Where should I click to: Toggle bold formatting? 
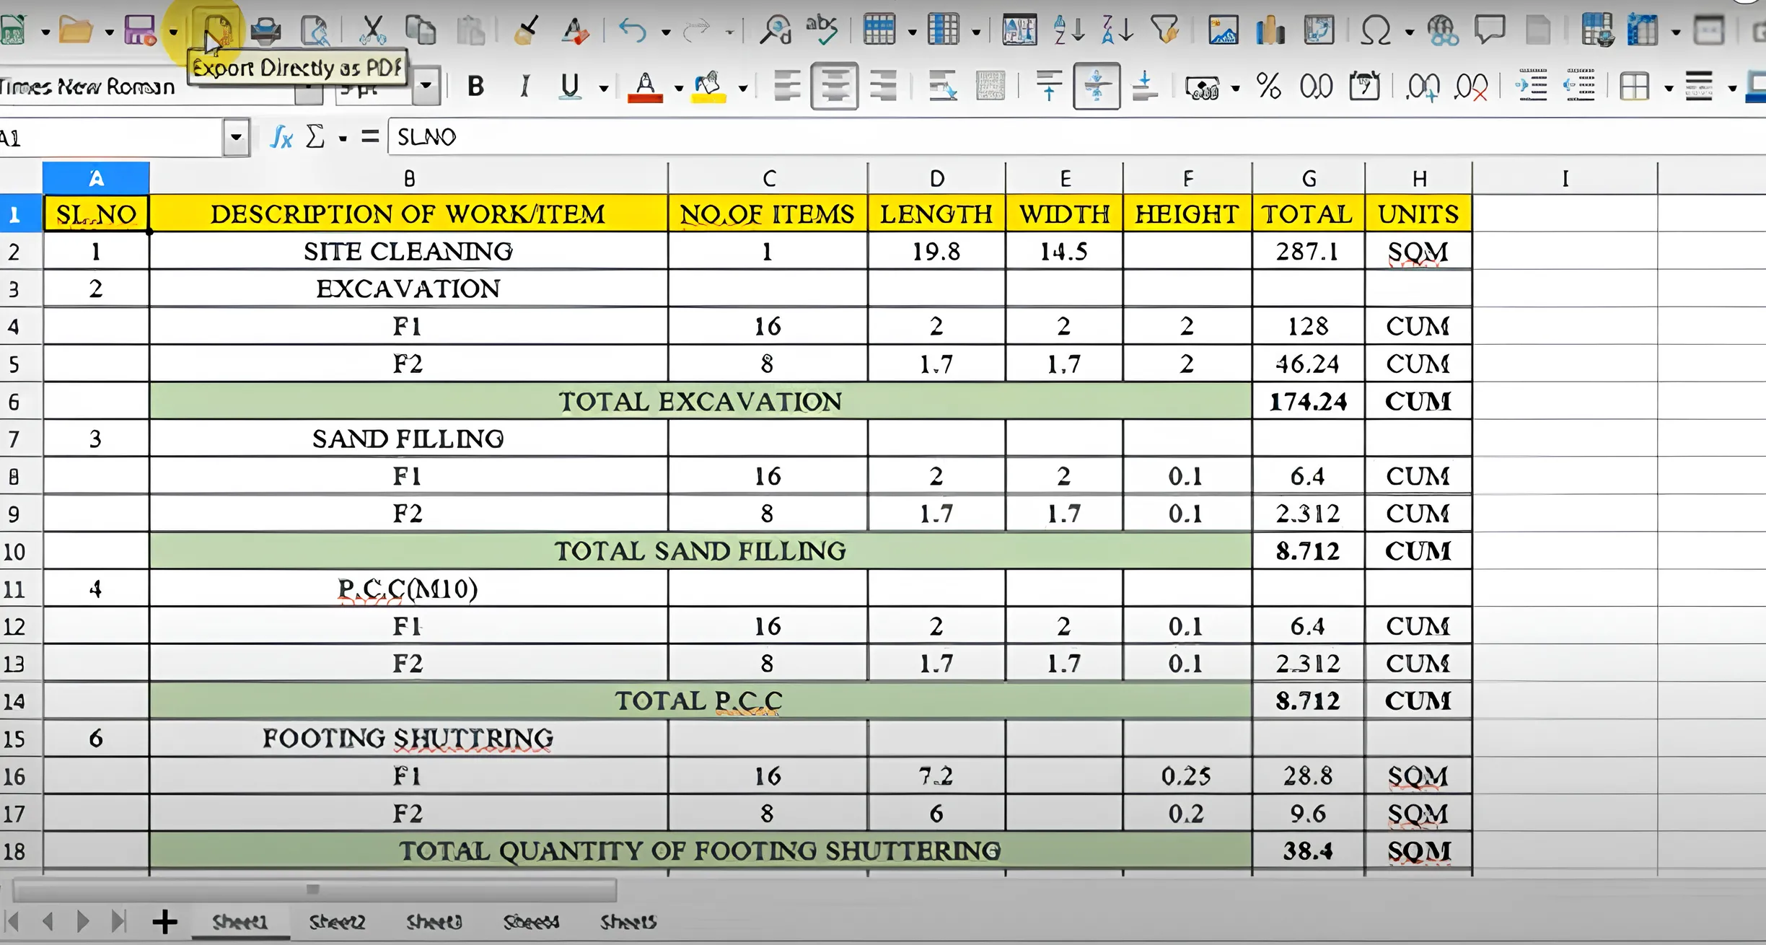point(475,85)
